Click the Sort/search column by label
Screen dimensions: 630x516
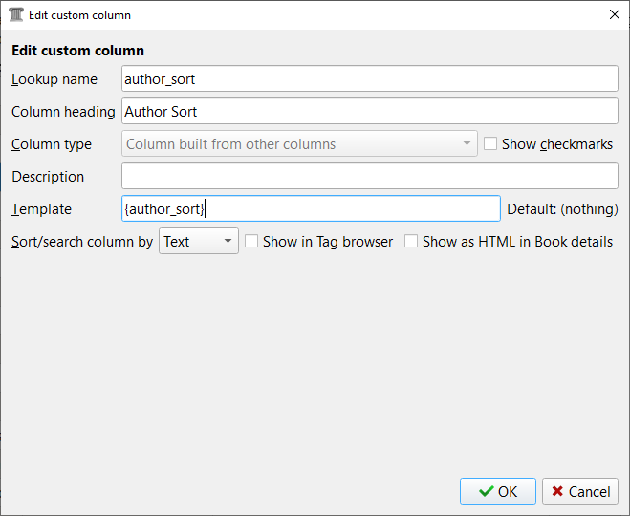pyautogui.click(x=82, y=242)
